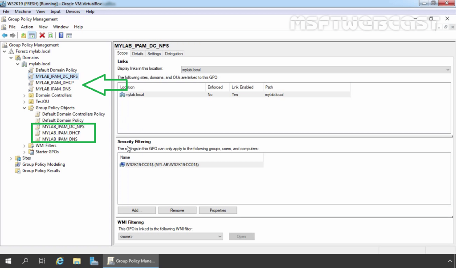The image size is (456, 268).
Task: Click the Sites icon in the tree
Action: coord(18,158)
